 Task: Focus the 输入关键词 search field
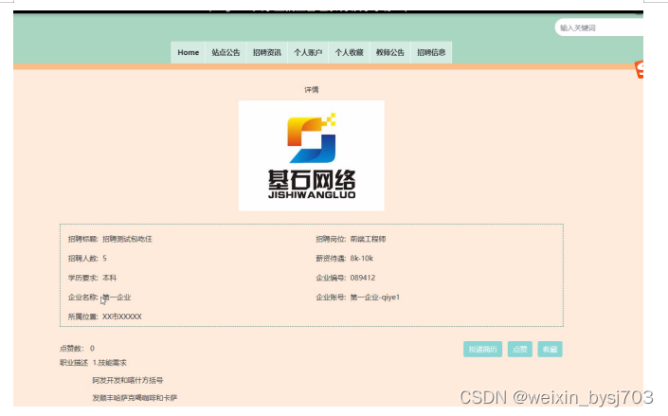(x=599, y=27)
